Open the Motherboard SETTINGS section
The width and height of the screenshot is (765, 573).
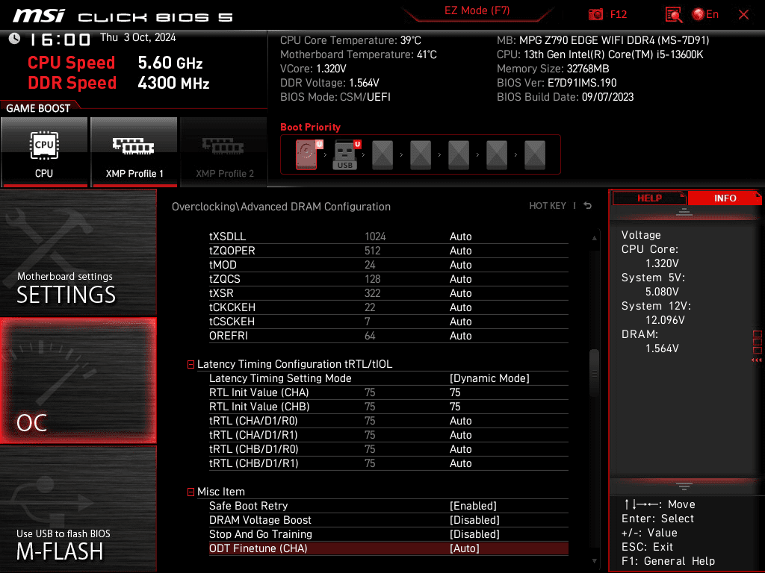coord(78,252)
